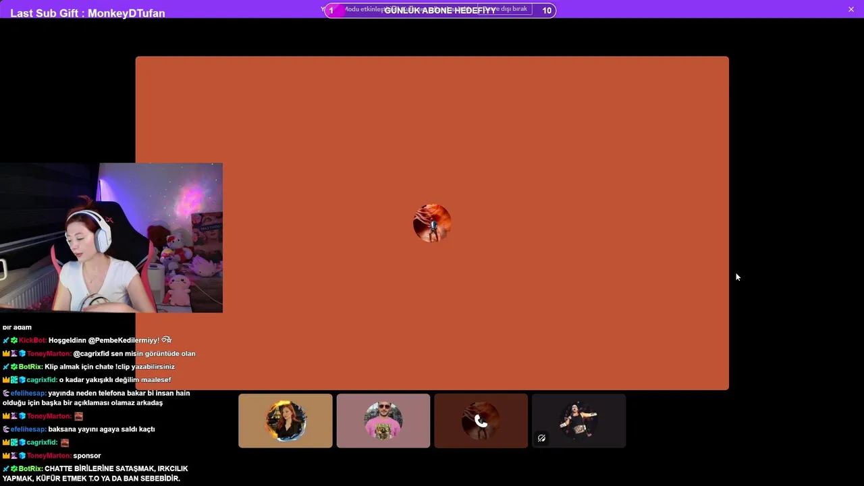The image size is (864, 486).
Task: Click ToneyMarton username beside '@cagrixfid sen misin'
Action: [x=49, y=354]
